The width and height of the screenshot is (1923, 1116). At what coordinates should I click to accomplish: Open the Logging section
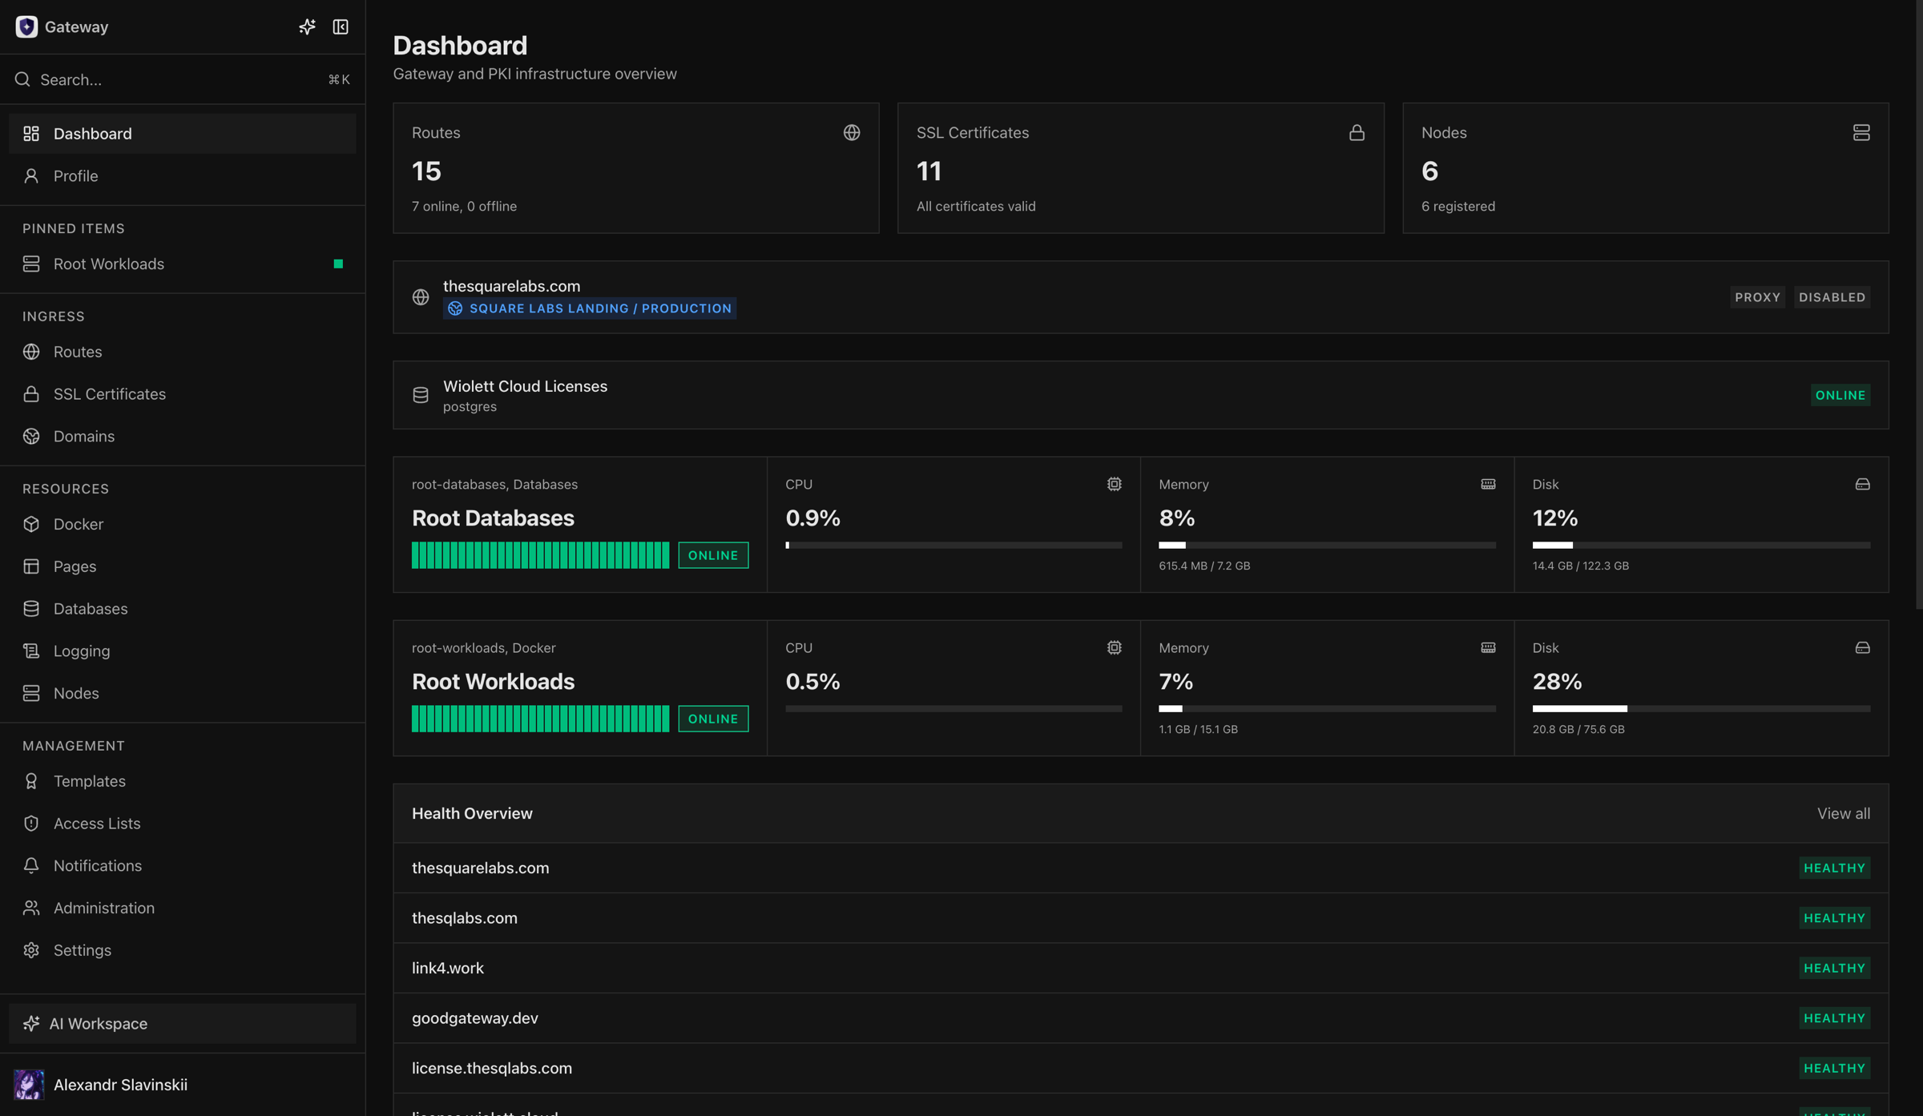click(x=183, y=651)
